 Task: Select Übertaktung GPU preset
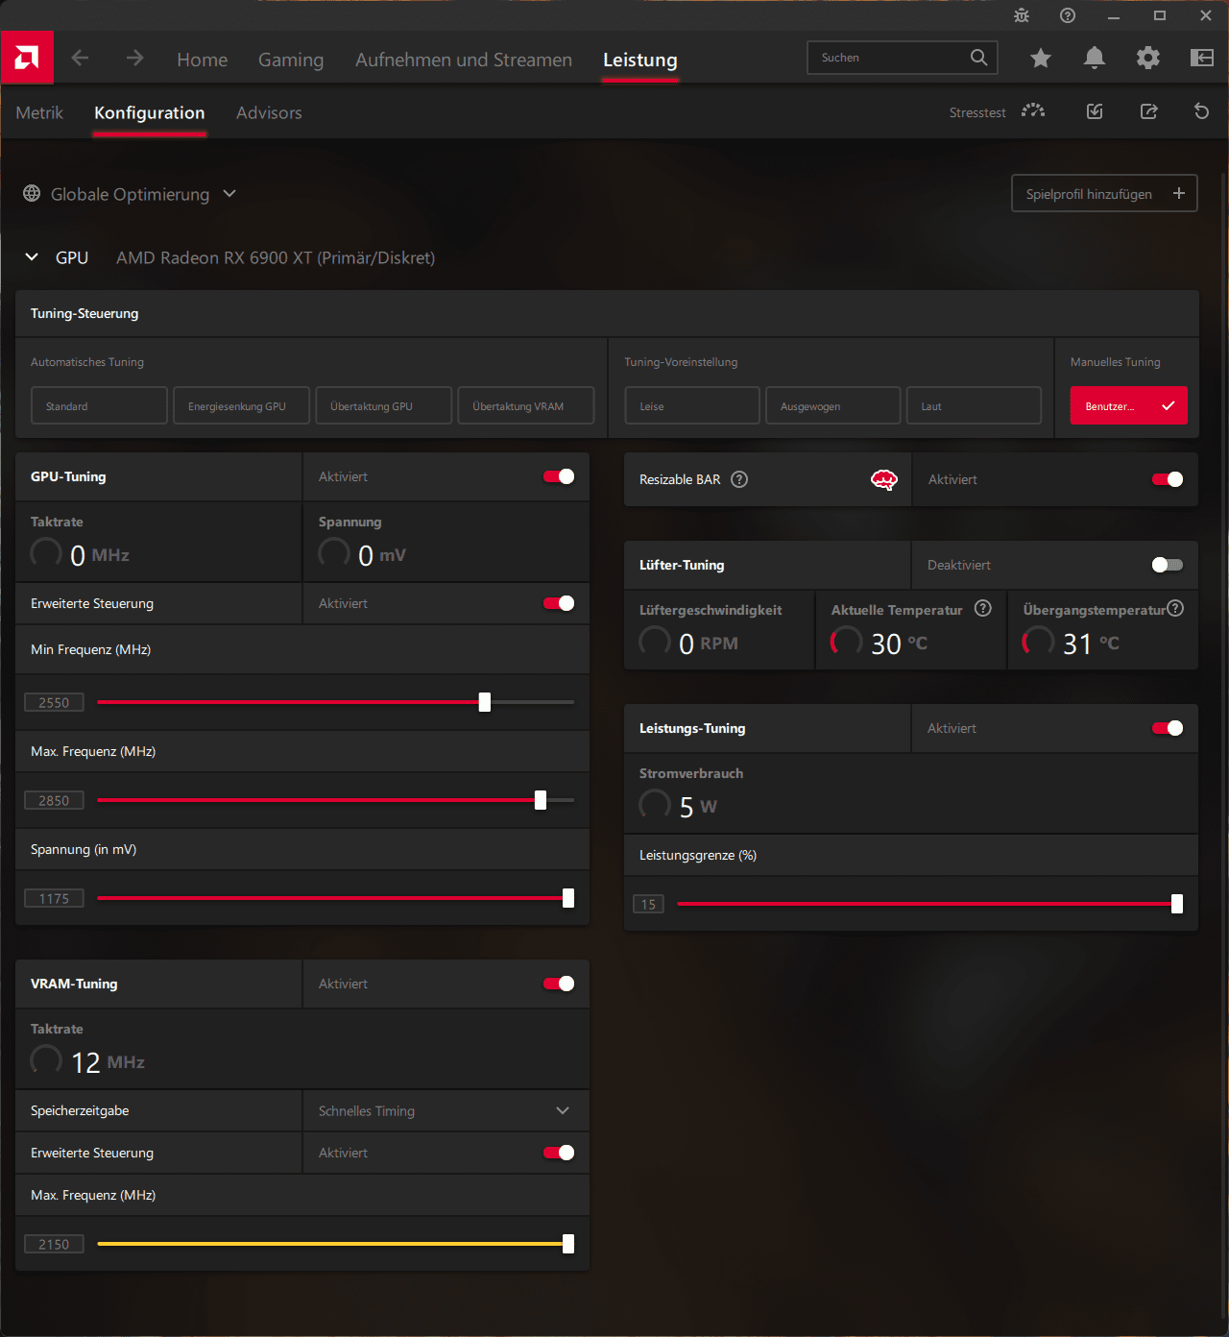pyautogui.click(x=383, y=405)
